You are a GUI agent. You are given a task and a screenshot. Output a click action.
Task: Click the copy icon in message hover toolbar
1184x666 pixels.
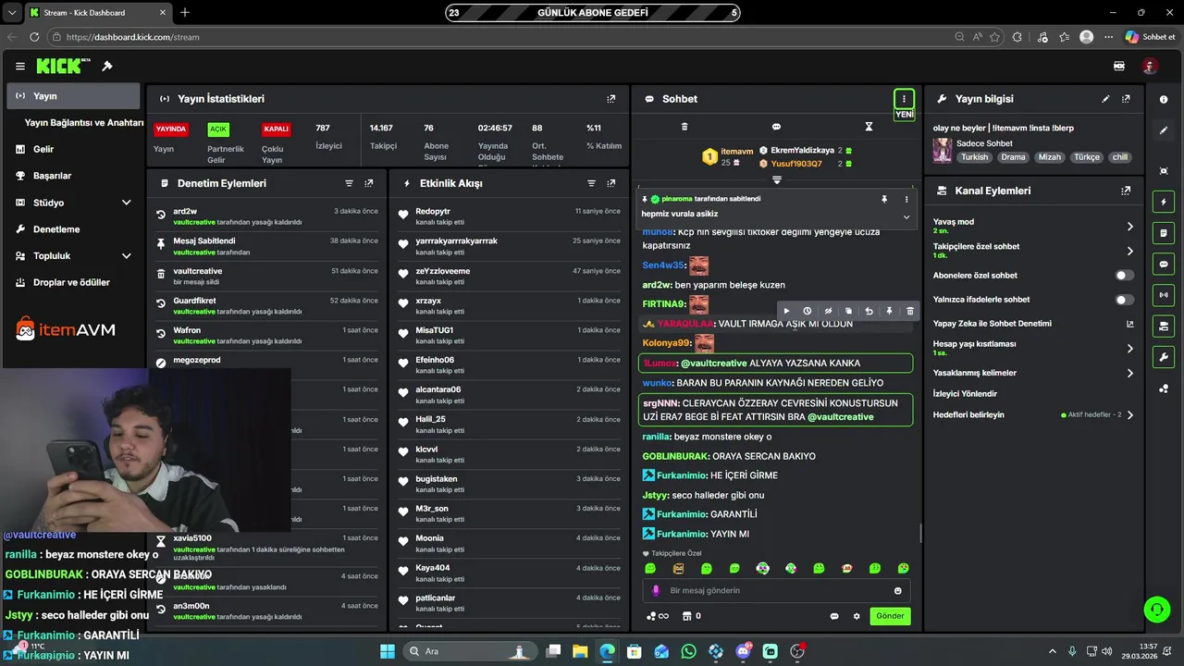click(848, 311)
